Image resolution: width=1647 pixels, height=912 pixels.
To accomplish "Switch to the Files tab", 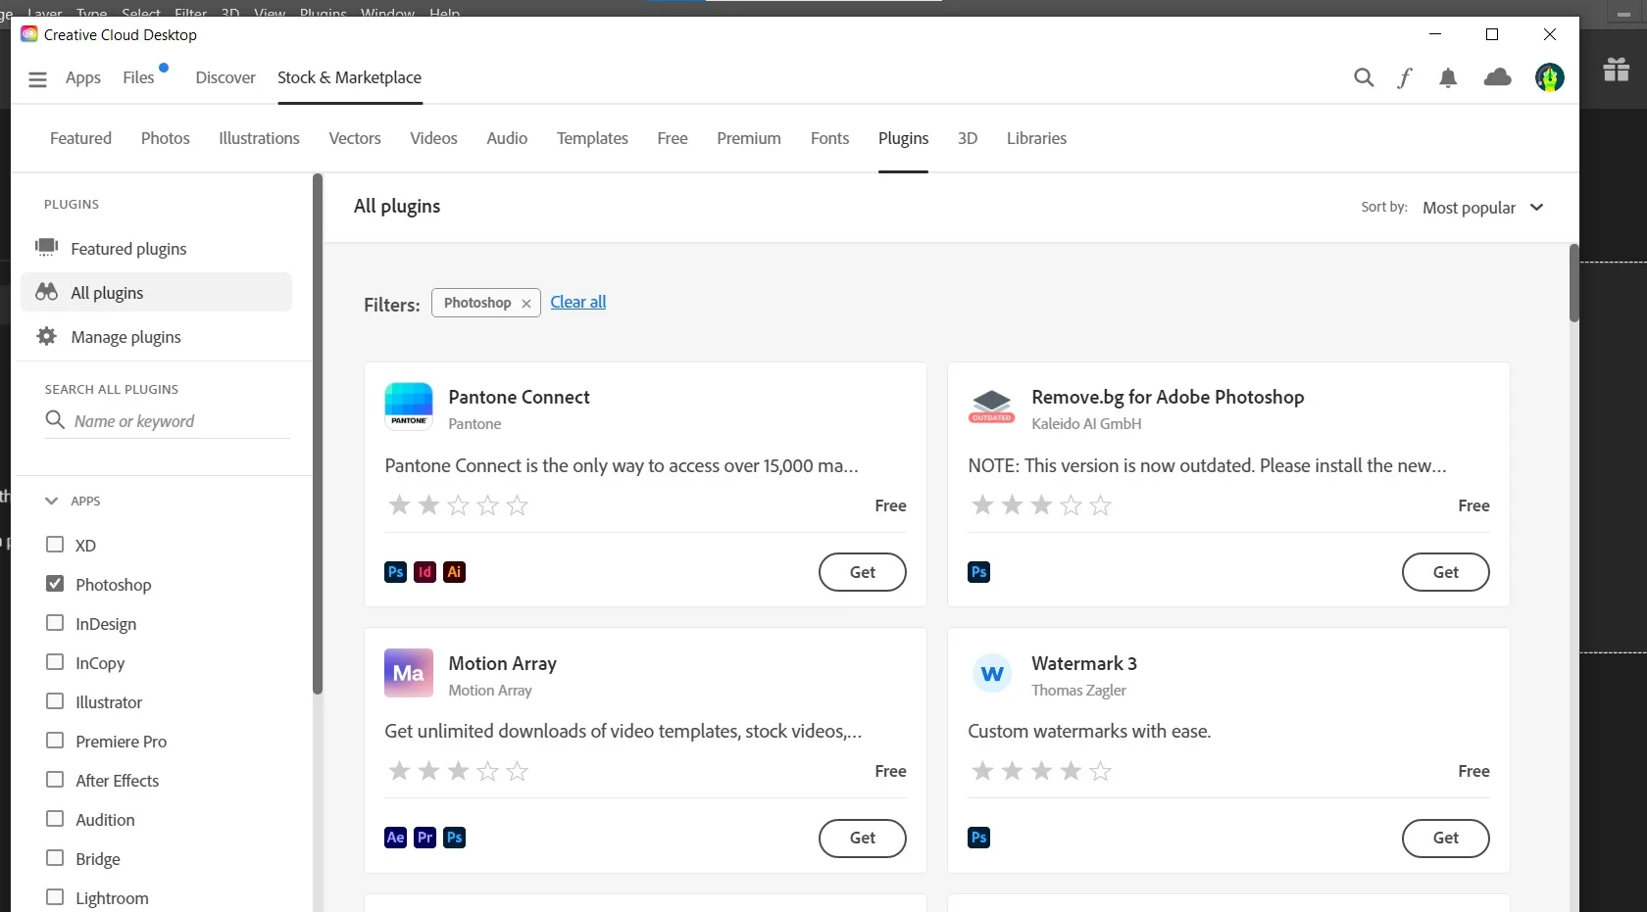I will [x=138, y=77].
